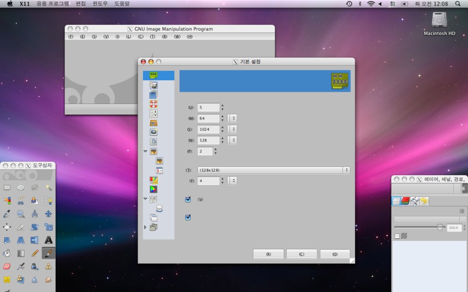The image size is (468, 292).
Task: Open unit dropdown beside (F) 4 field
Action: [233, 181]
